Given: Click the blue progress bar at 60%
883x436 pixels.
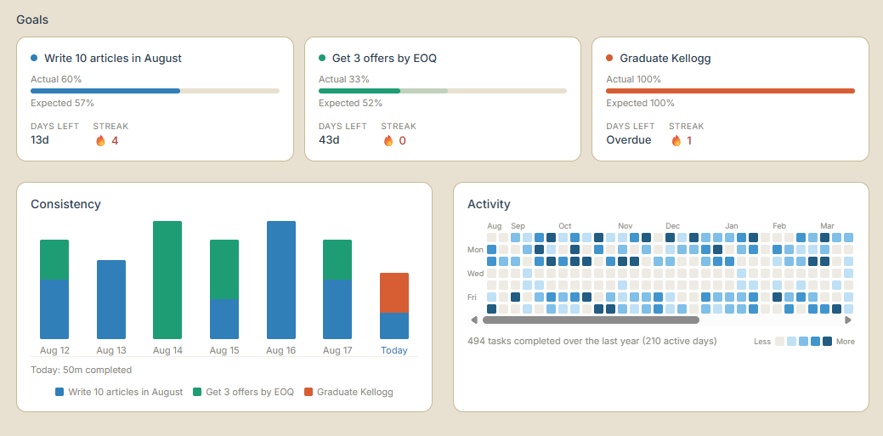Looking at the screenshot, I should point(105,91).
